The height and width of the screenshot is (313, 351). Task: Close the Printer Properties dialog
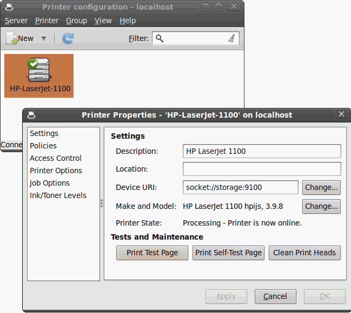click(341, 114)
